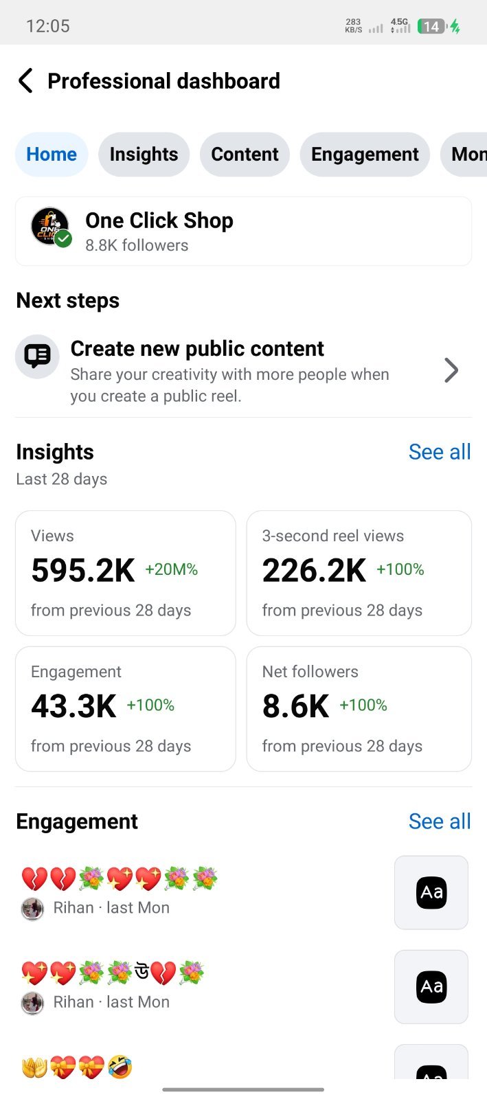This screenshot has width=487, height=1099.
Task: Tap the back arrow beside Professional dashboard
Action: (x=25, y=80)
